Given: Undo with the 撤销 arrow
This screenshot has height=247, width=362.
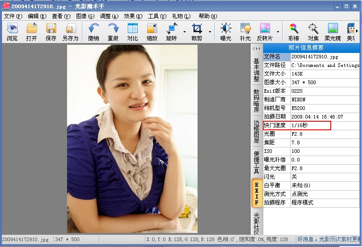Looking at the screenshot, I should 94,32.
